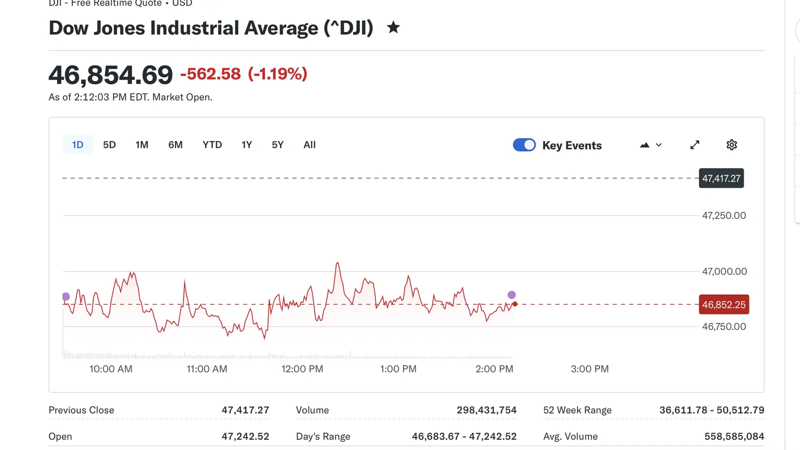This screenshot has height=450, width=800.
Task: Click the purple key event dot near 2 PM
Action: 511,295
